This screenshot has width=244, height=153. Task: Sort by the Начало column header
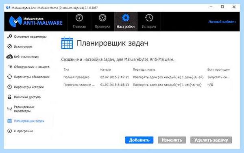105,69
